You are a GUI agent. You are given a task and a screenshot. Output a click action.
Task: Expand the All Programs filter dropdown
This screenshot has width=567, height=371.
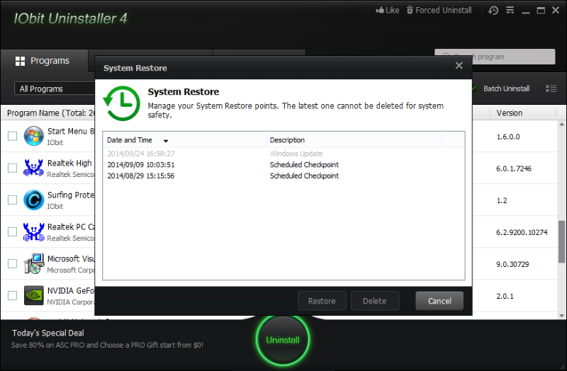54,89
